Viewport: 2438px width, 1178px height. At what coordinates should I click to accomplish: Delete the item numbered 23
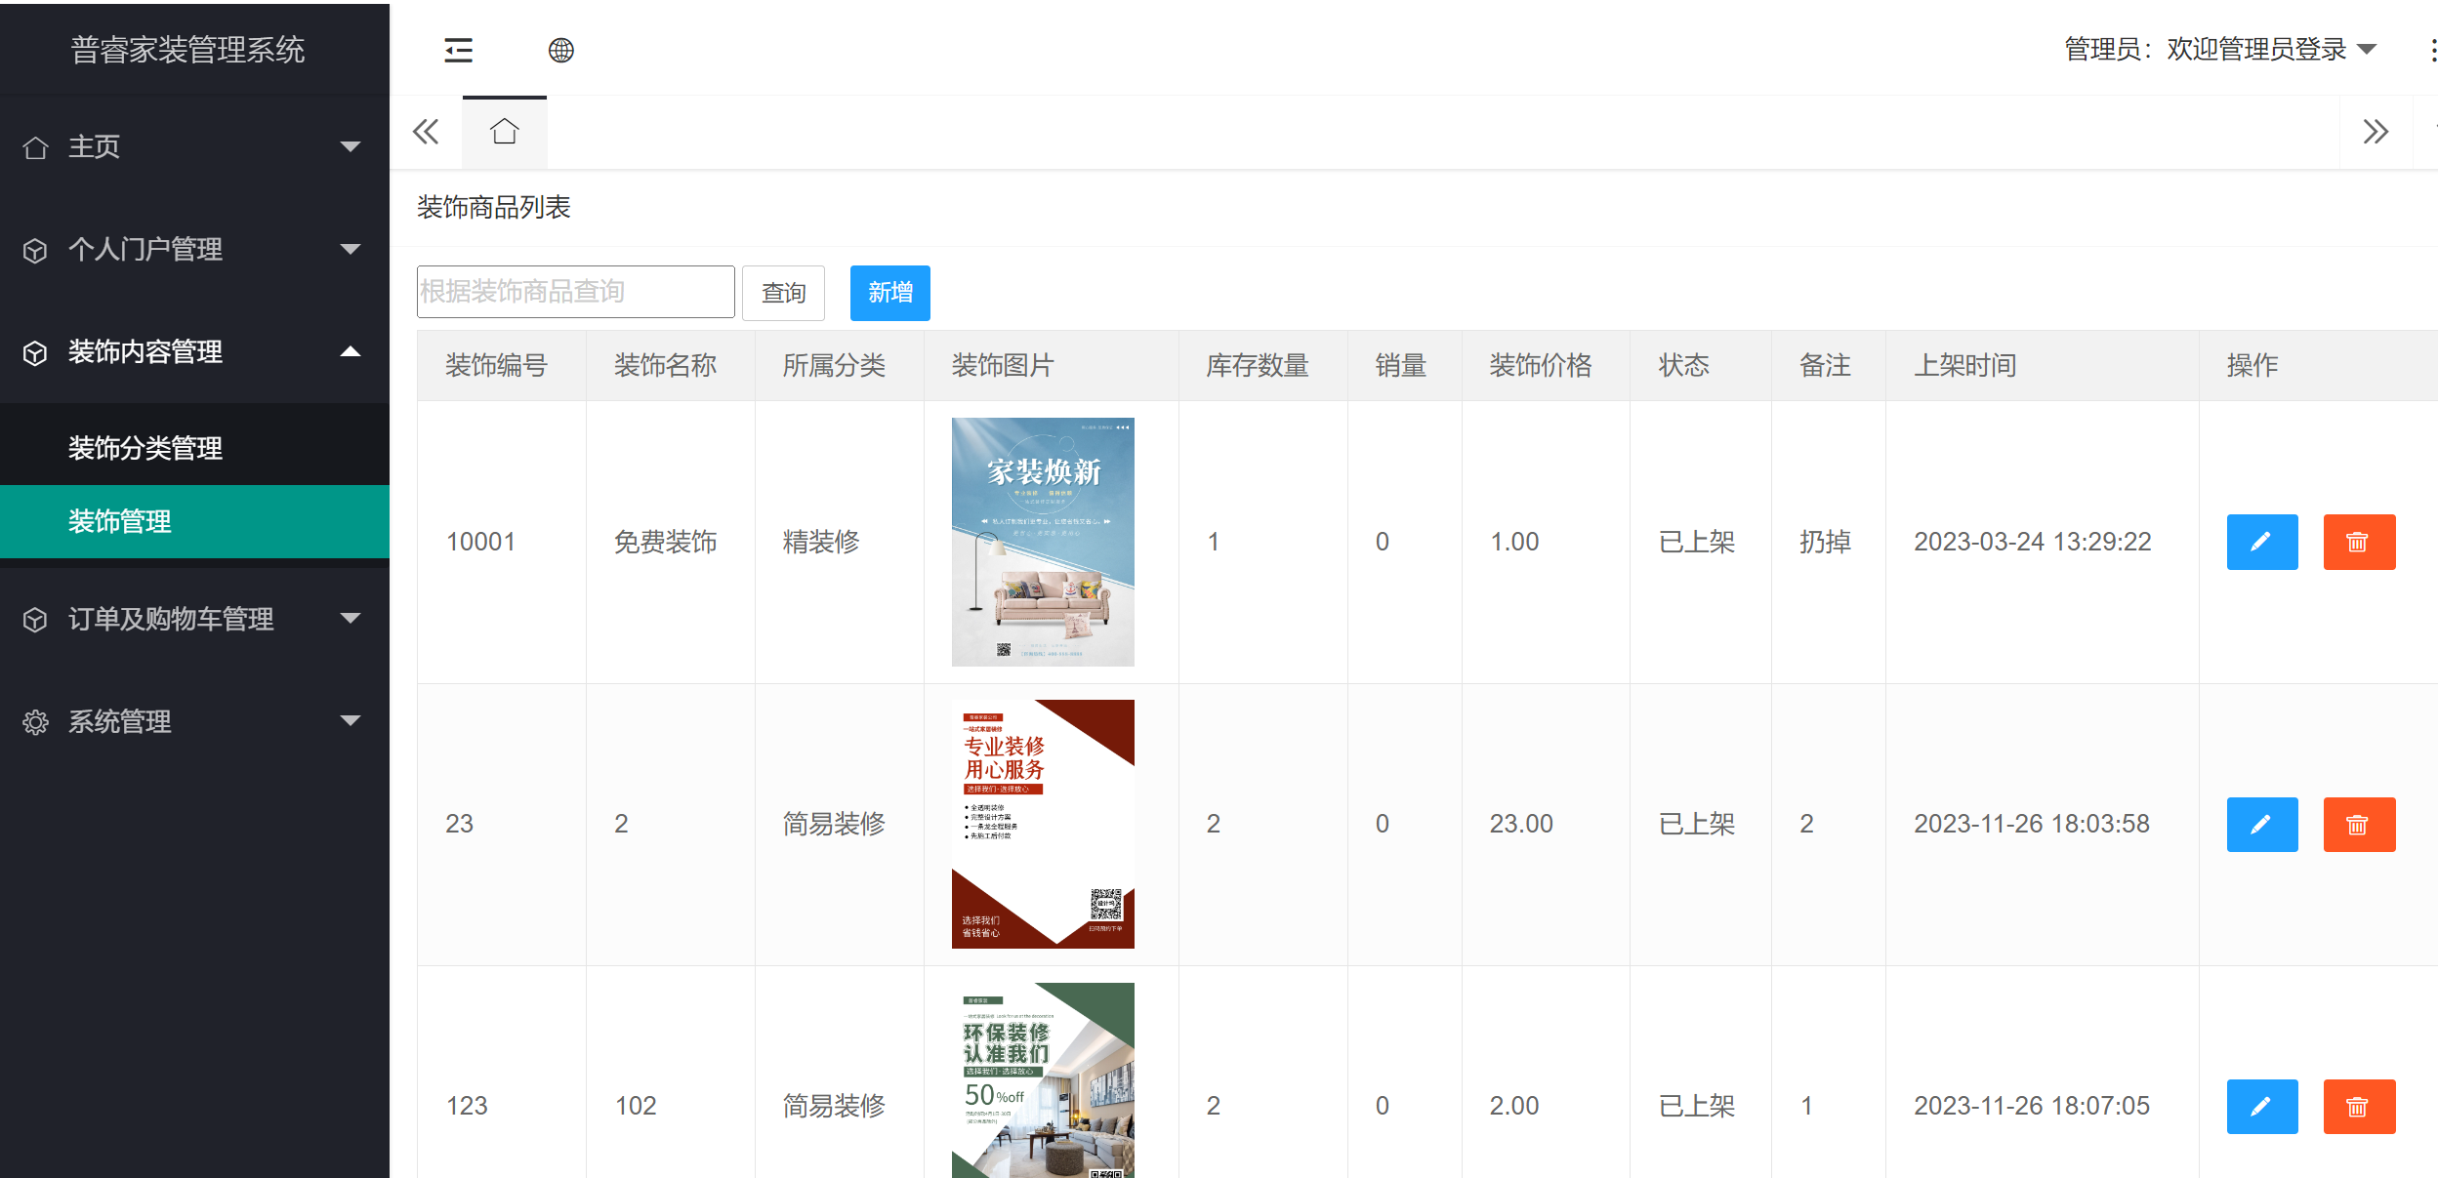click(2358, 825)
